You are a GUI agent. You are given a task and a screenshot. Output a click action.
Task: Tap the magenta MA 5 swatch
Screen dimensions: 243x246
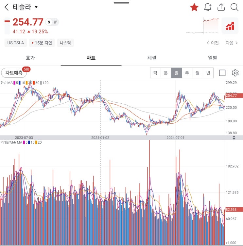point(14,83)
